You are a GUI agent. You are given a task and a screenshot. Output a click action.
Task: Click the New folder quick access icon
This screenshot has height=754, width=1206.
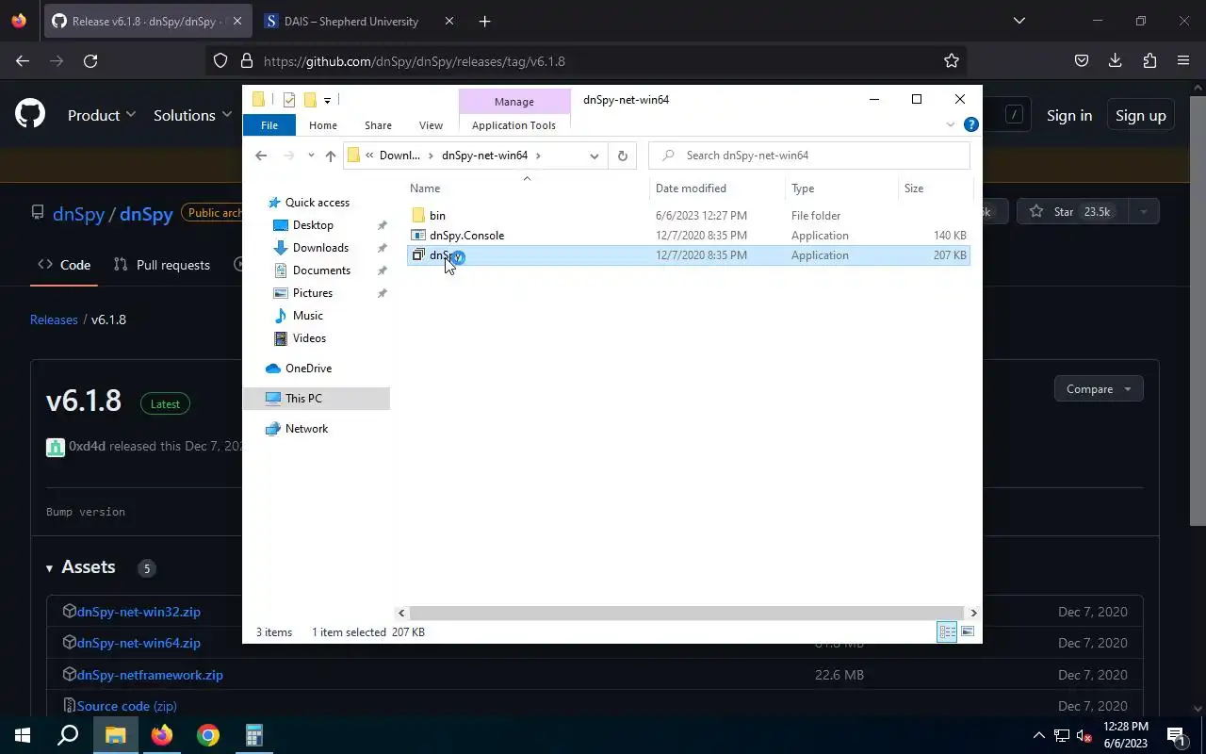310,100
